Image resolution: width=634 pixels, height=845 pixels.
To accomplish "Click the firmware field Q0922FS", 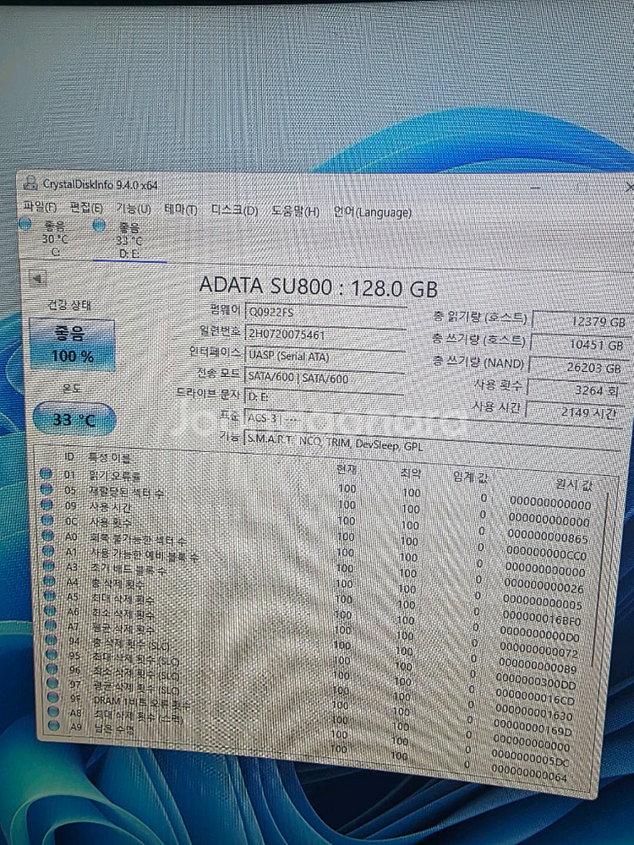I will click(325, 313).
